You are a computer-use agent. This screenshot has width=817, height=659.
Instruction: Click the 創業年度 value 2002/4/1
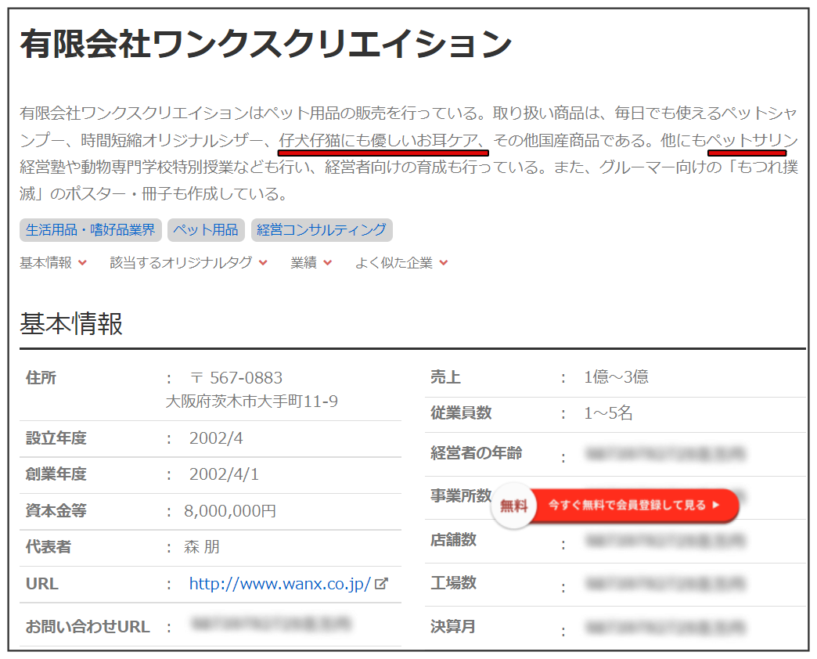pos(224,474)
